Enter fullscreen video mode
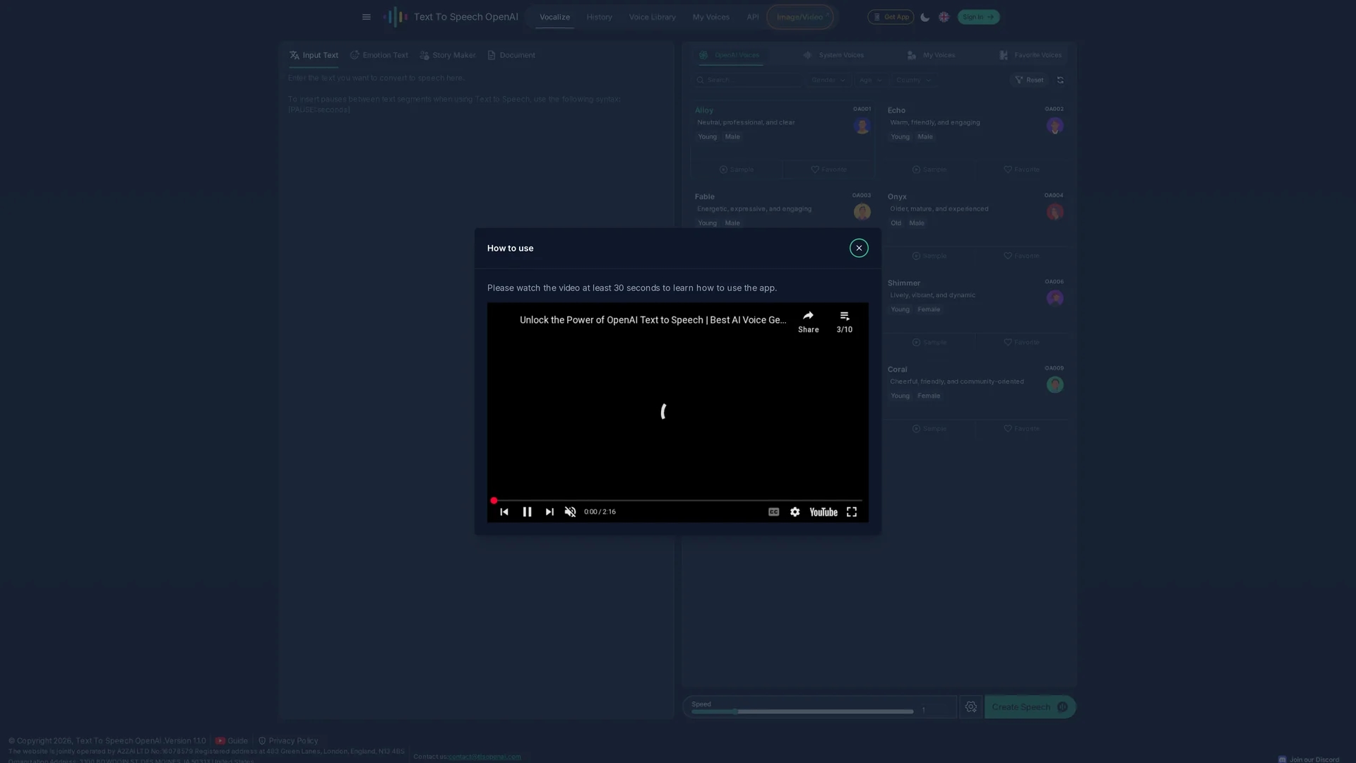Viewport: 1356px width, 763px height. (852, 511)
